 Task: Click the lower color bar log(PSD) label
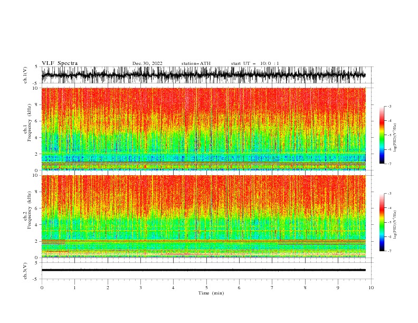pyautogui.click(x=395, y=224)
